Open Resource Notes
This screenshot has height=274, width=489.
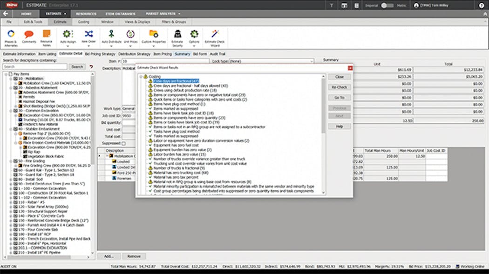point(47,37)
